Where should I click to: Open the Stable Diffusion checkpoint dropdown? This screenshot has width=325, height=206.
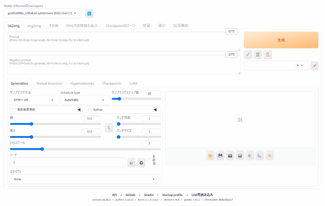43,13
